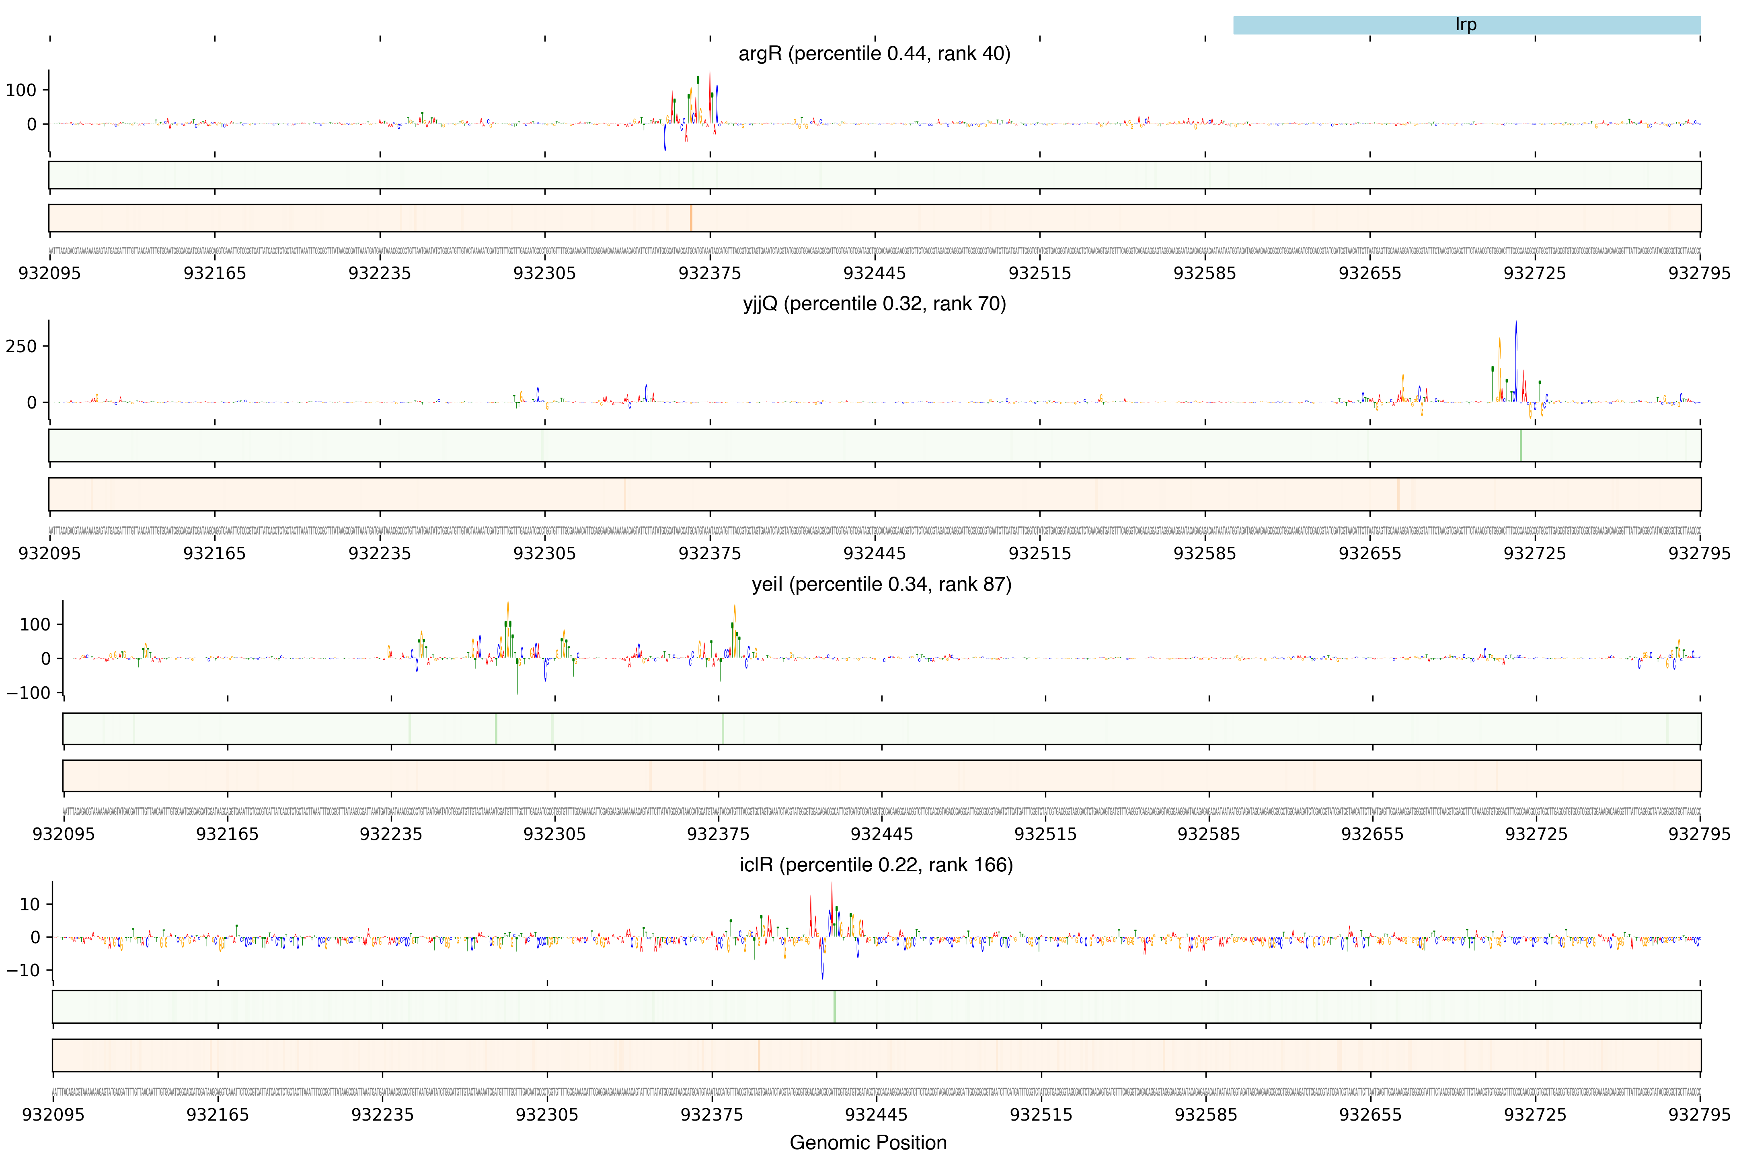Click the yjjQ panel title text
Image resolution: width=1737 pixels, height=1158 pixels.
(875, 304)
